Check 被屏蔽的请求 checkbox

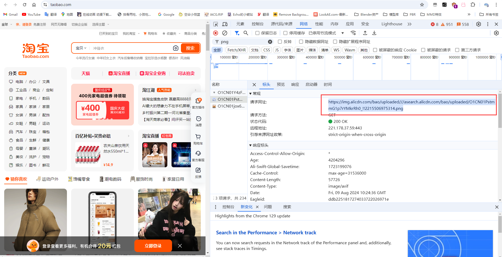[423, 50]
